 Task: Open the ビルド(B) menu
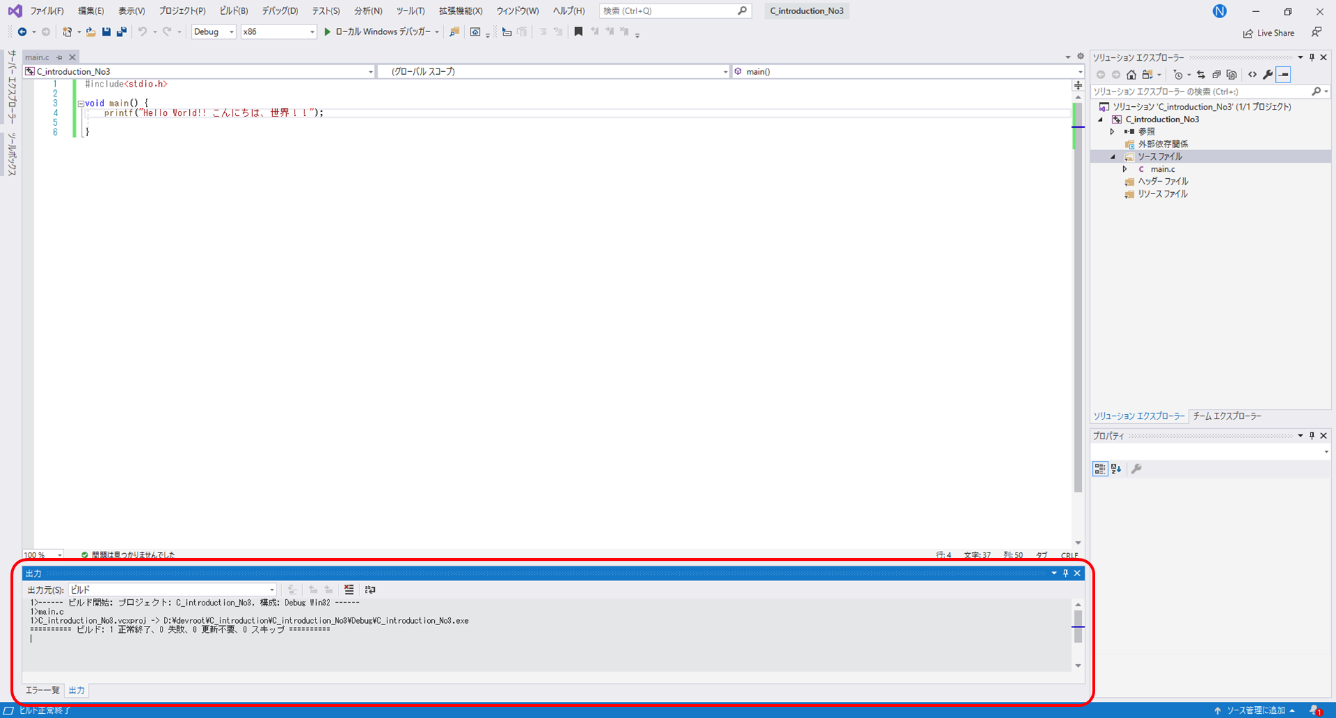click(233, 10)
